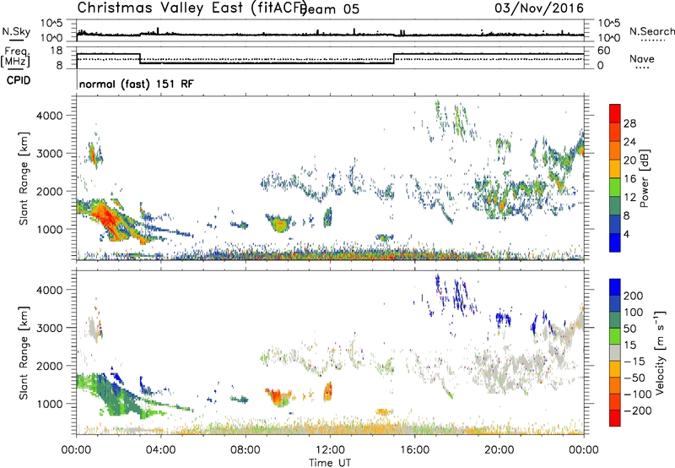This screenshot has width=675, height=468.
Task: Click the velocity panel 'Slant Range [km]' label
Action: [24, 353]
